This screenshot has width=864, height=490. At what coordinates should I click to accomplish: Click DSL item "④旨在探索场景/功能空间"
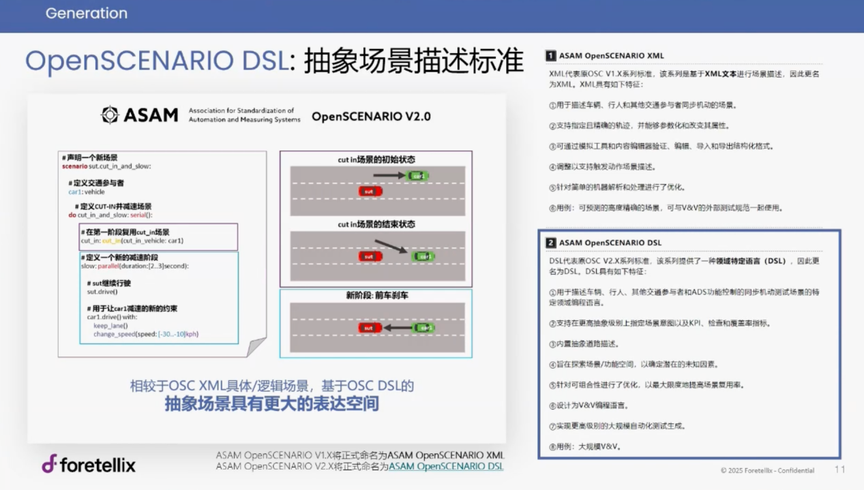[633, 364]
